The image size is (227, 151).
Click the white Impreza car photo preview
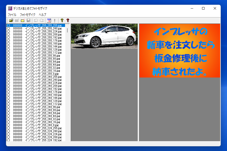click(x=104, y=36)
